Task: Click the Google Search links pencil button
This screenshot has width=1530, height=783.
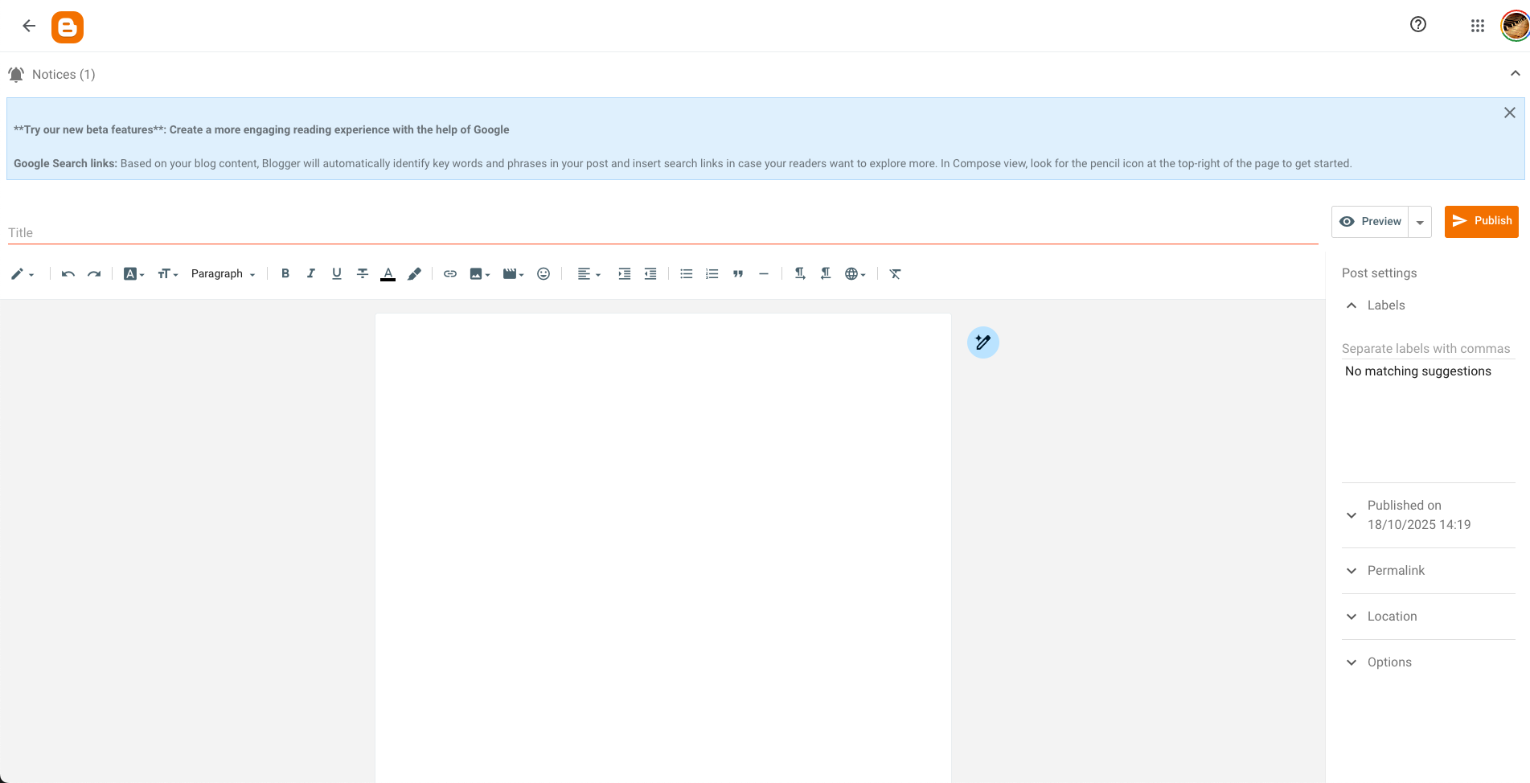Action: coord(982,342)
